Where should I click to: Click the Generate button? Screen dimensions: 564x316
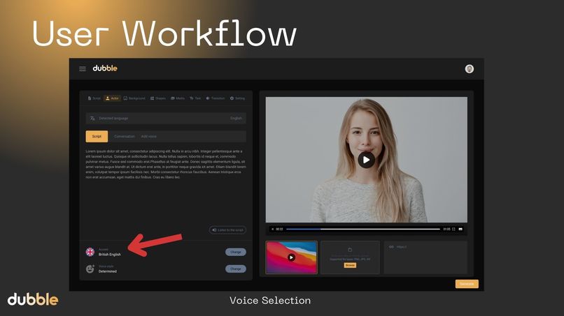coord(467,284)
